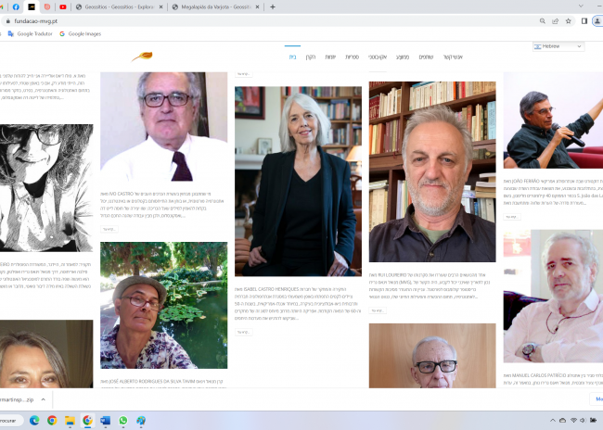Open the black-and-white sketch portrait
This screenshot has height=430, width=603.
pos(46,188)
